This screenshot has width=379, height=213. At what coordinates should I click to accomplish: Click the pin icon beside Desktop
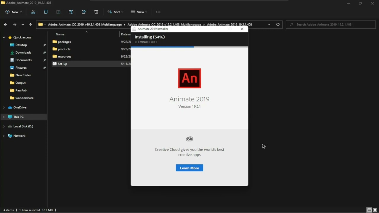pyautogui.click(x=44, y=45)
